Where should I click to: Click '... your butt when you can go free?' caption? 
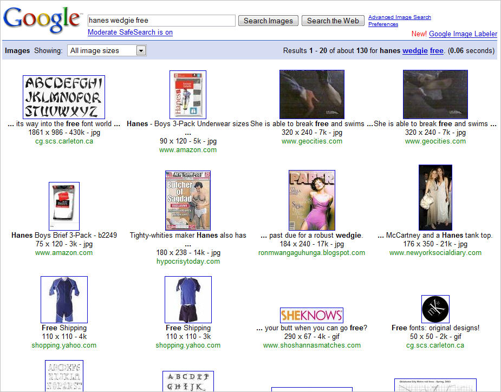[312, 328]
